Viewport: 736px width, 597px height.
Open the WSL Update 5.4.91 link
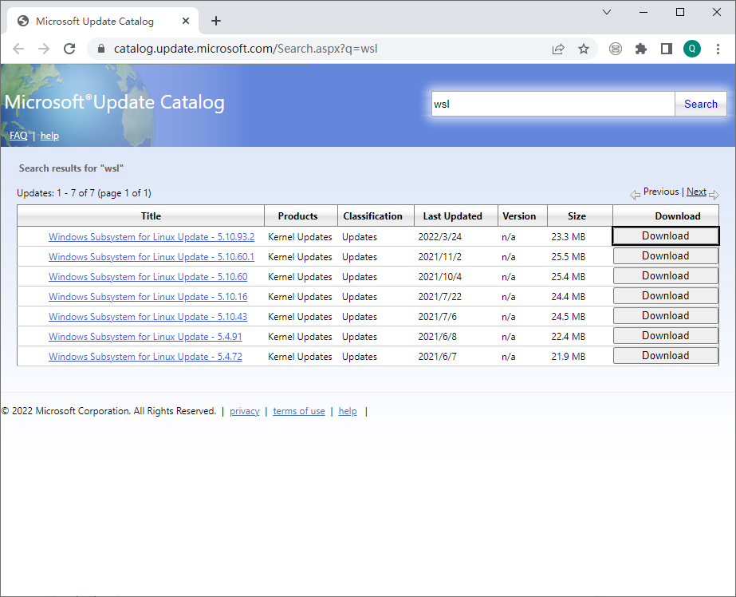click(x=145, y=337)
